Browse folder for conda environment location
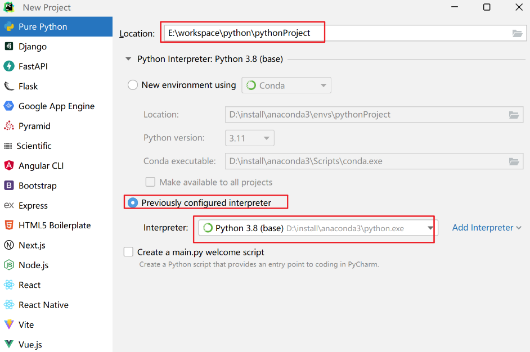This screenshot has width=530, height=352. click(x=514, y=115)
